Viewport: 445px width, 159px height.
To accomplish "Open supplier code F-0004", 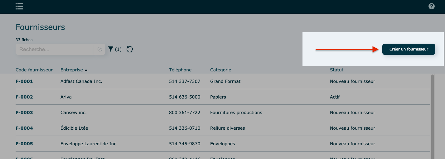I will click(24, 128).
